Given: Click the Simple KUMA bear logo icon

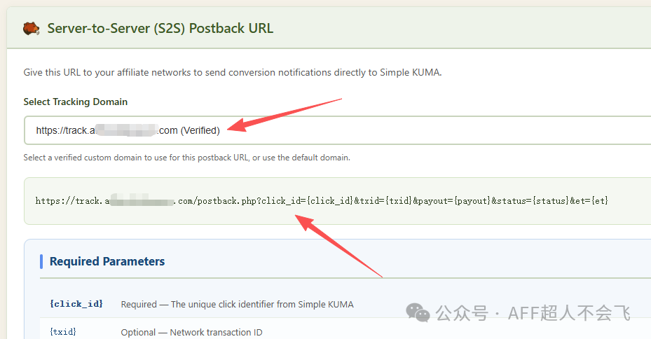Looking at the screenshot, I should [x=31, y=29].
